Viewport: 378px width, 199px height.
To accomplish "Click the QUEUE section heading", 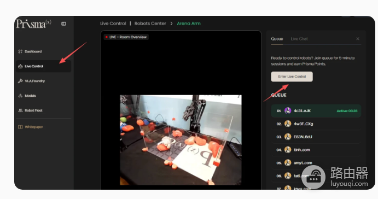I will point(278,96).
